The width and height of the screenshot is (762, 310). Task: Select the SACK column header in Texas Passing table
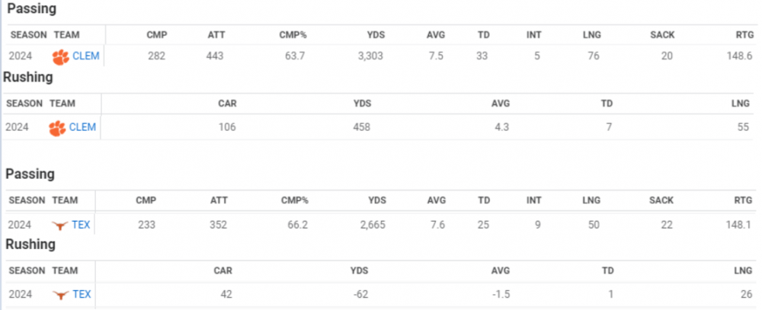click(x=661, y=200)
